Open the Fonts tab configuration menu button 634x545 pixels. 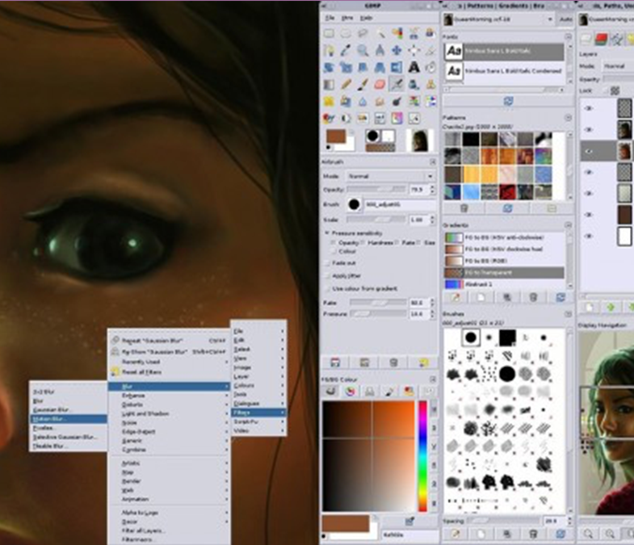(568, 37)
